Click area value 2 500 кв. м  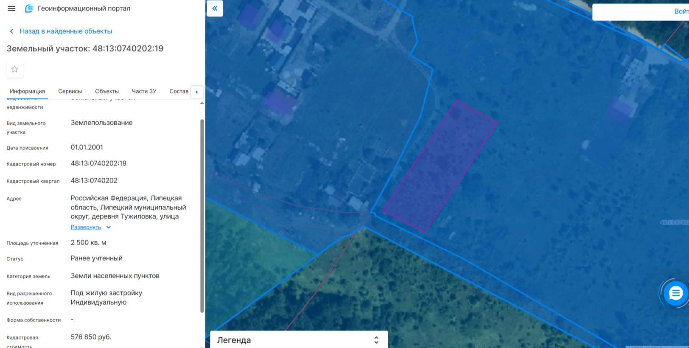click(89, 243)
